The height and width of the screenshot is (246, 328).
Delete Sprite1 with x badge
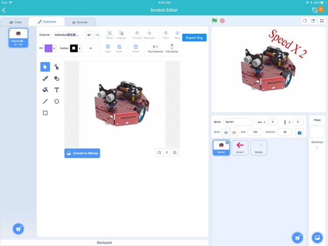pyautogui.click(x=227, y=143)
